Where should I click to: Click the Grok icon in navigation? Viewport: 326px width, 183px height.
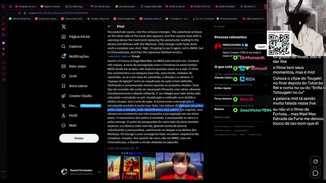(63, 76)
